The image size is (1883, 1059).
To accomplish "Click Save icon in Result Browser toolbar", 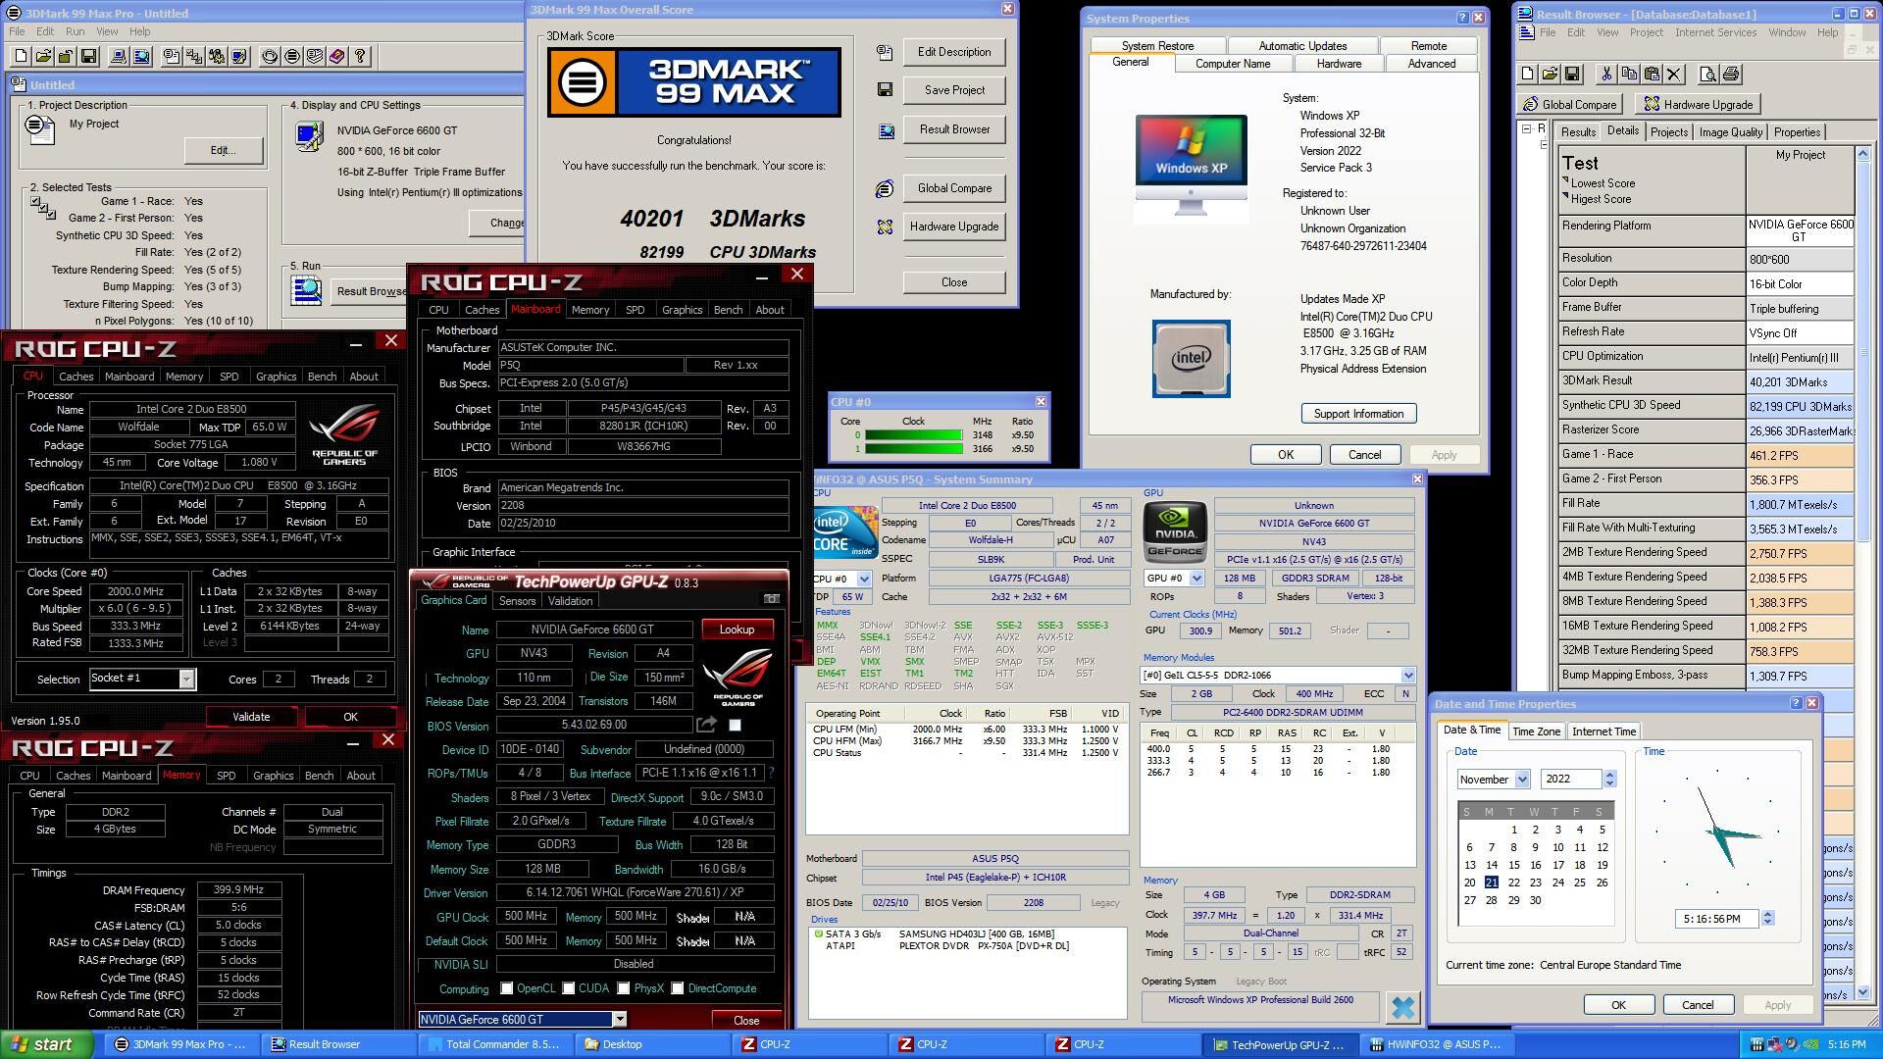I will coord(1572,74).
